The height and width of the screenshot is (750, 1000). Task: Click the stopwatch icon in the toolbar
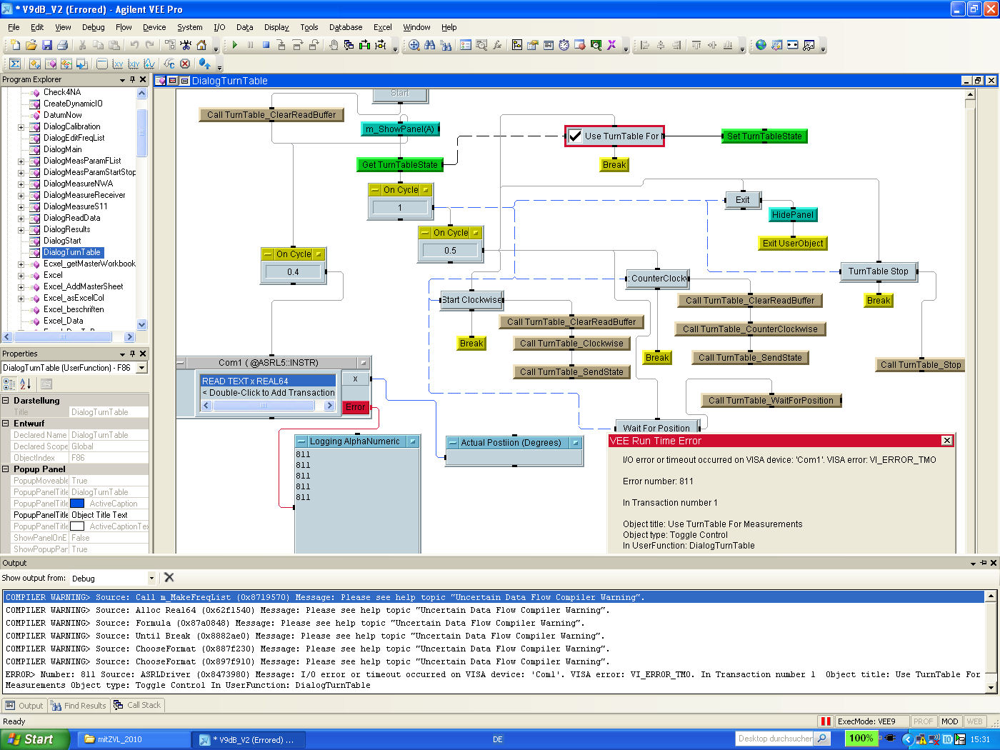pos(564,45)
